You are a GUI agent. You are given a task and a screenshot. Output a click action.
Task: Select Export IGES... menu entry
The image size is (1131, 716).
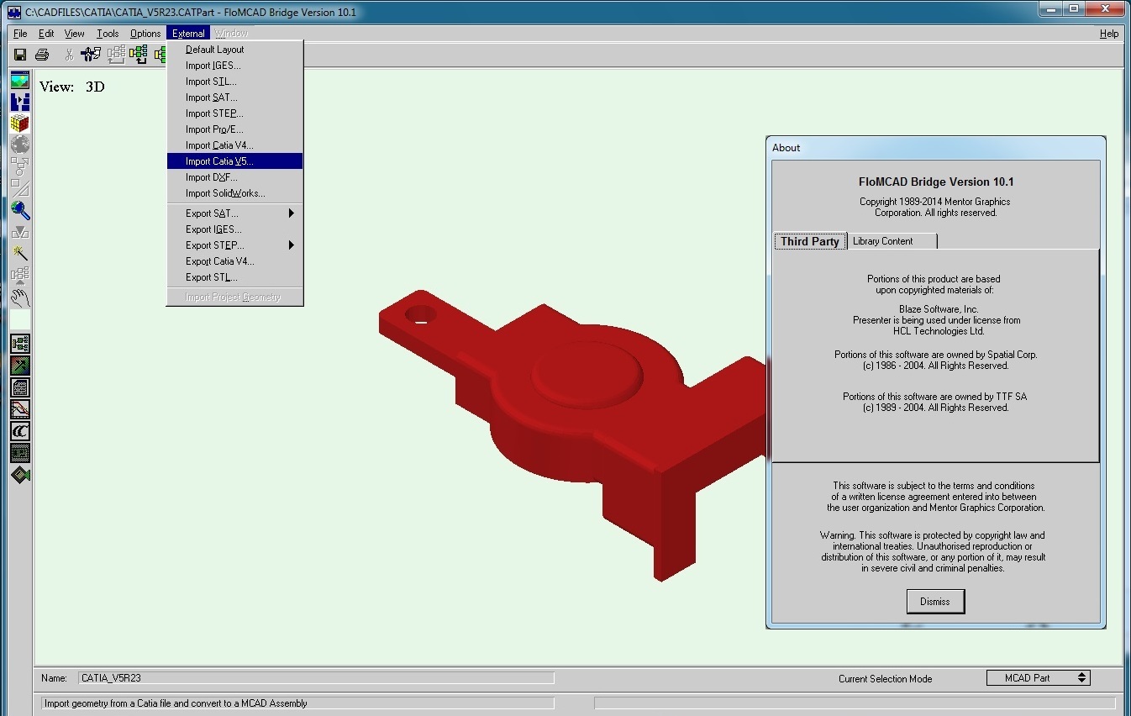(234, 229)
